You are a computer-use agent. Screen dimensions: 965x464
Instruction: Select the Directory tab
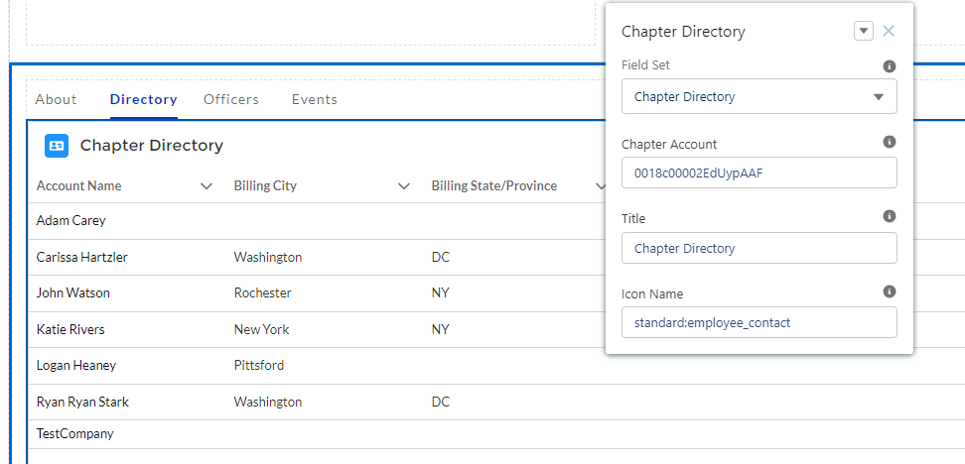tap(144, 99)
